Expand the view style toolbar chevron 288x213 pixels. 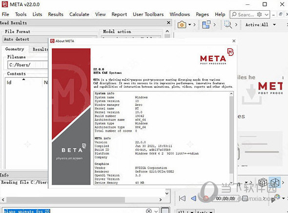tap(283, 182)
